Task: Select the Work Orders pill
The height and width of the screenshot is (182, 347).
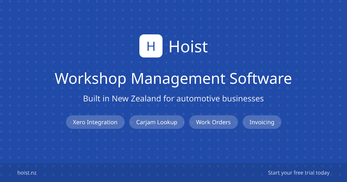Action: [213, 122]
